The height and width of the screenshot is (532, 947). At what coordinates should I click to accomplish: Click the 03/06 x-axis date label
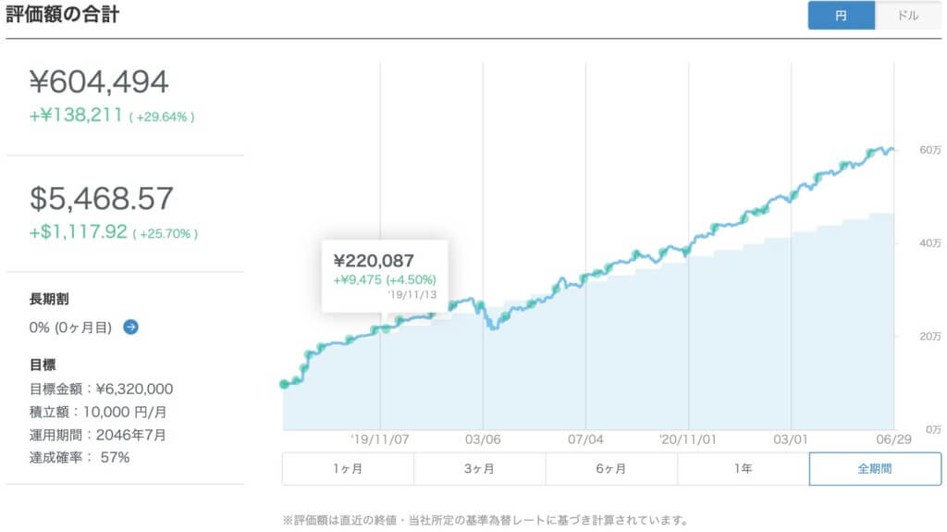pyautogui.click(x=483, y=439)
